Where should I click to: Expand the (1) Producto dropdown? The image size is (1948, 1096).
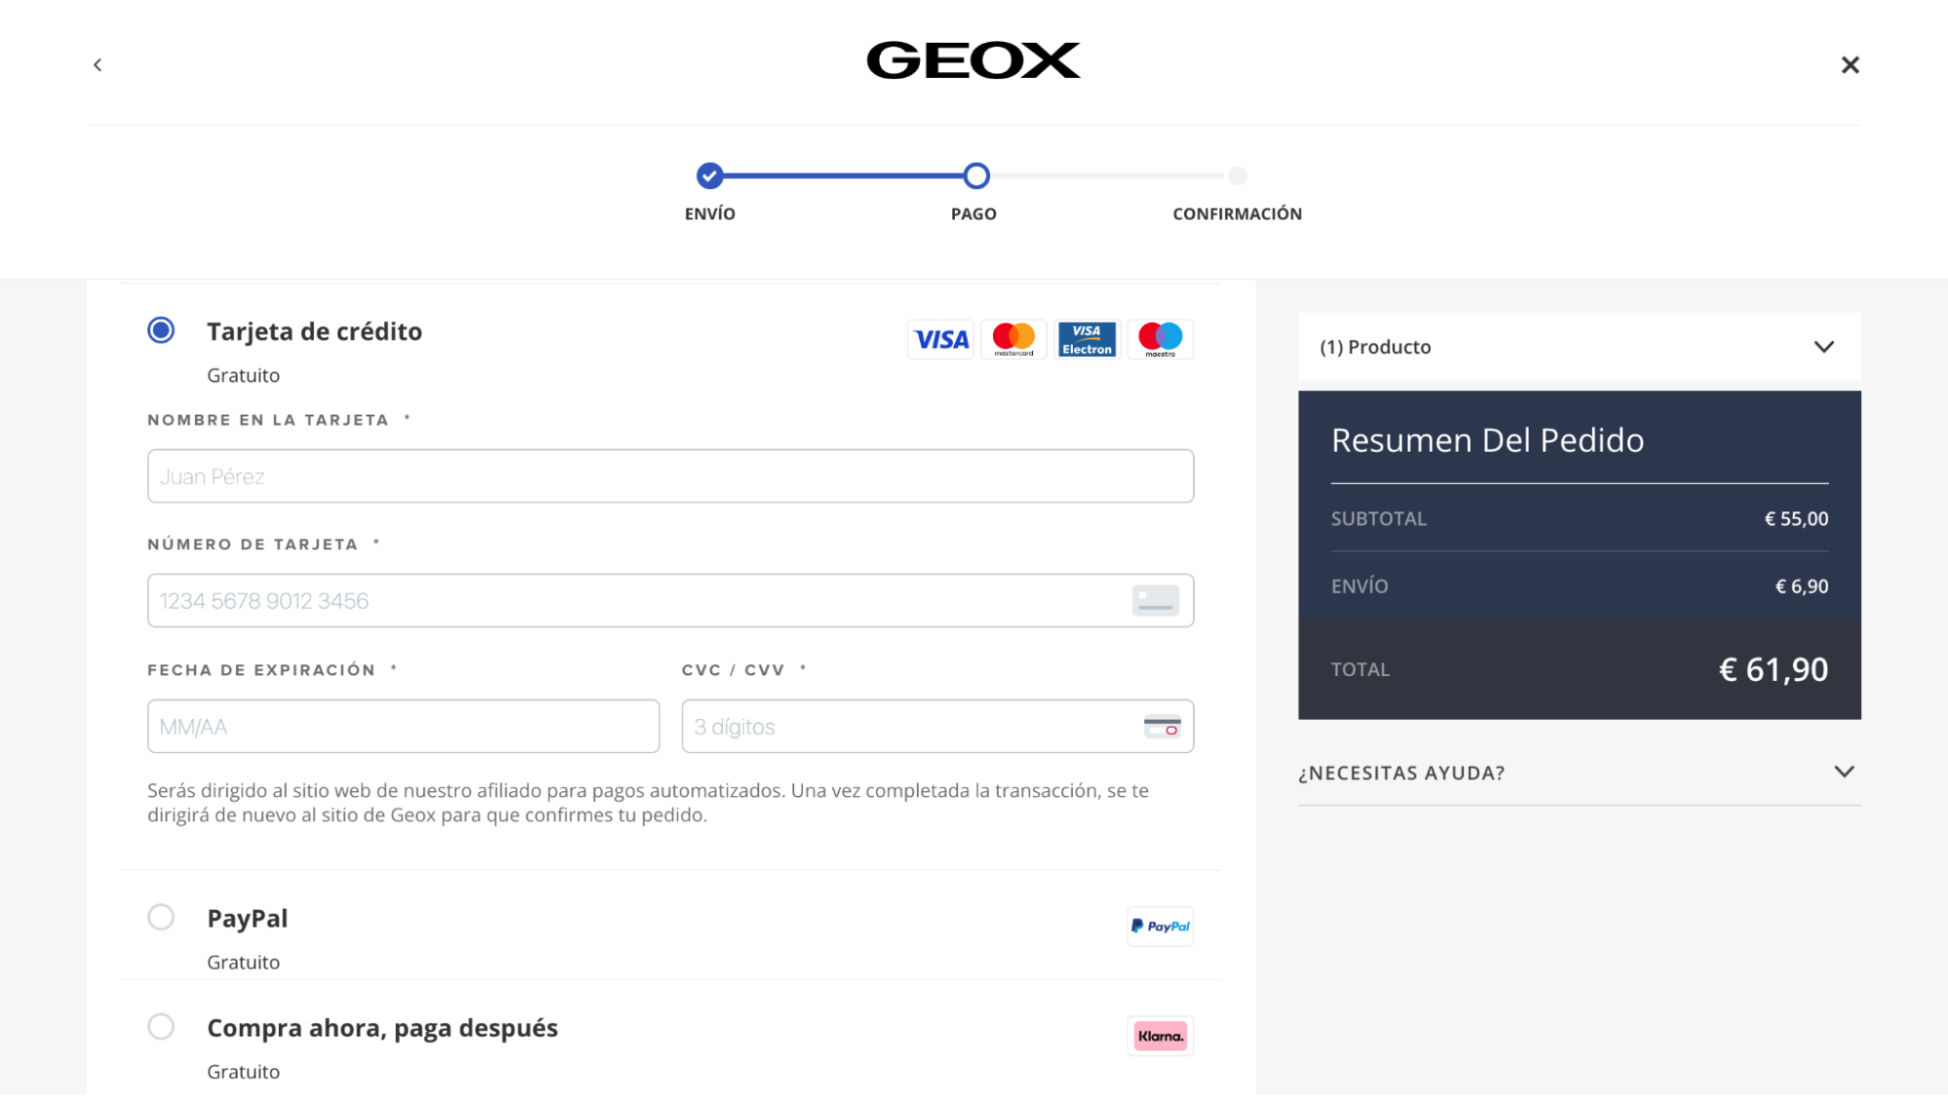point(1579,347)
